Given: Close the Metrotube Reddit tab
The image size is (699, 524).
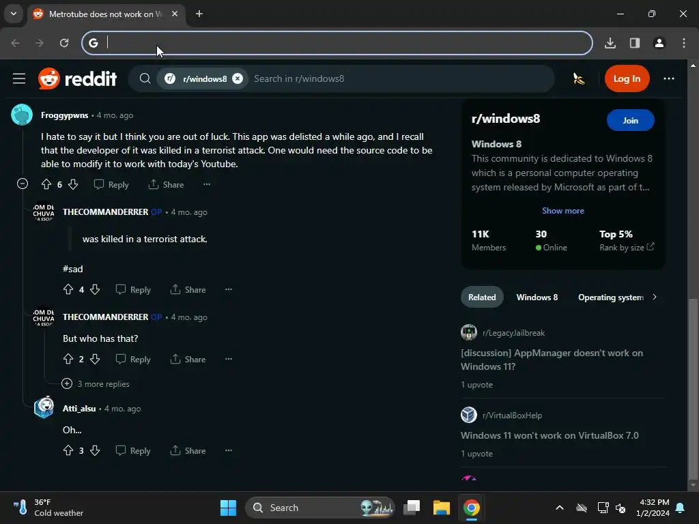Looking at the screenshot, I should (175, 14).
